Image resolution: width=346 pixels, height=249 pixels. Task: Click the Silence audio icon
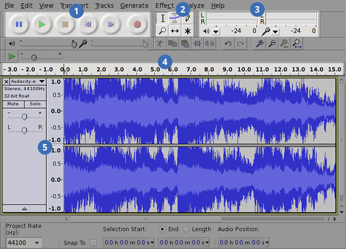209,44
